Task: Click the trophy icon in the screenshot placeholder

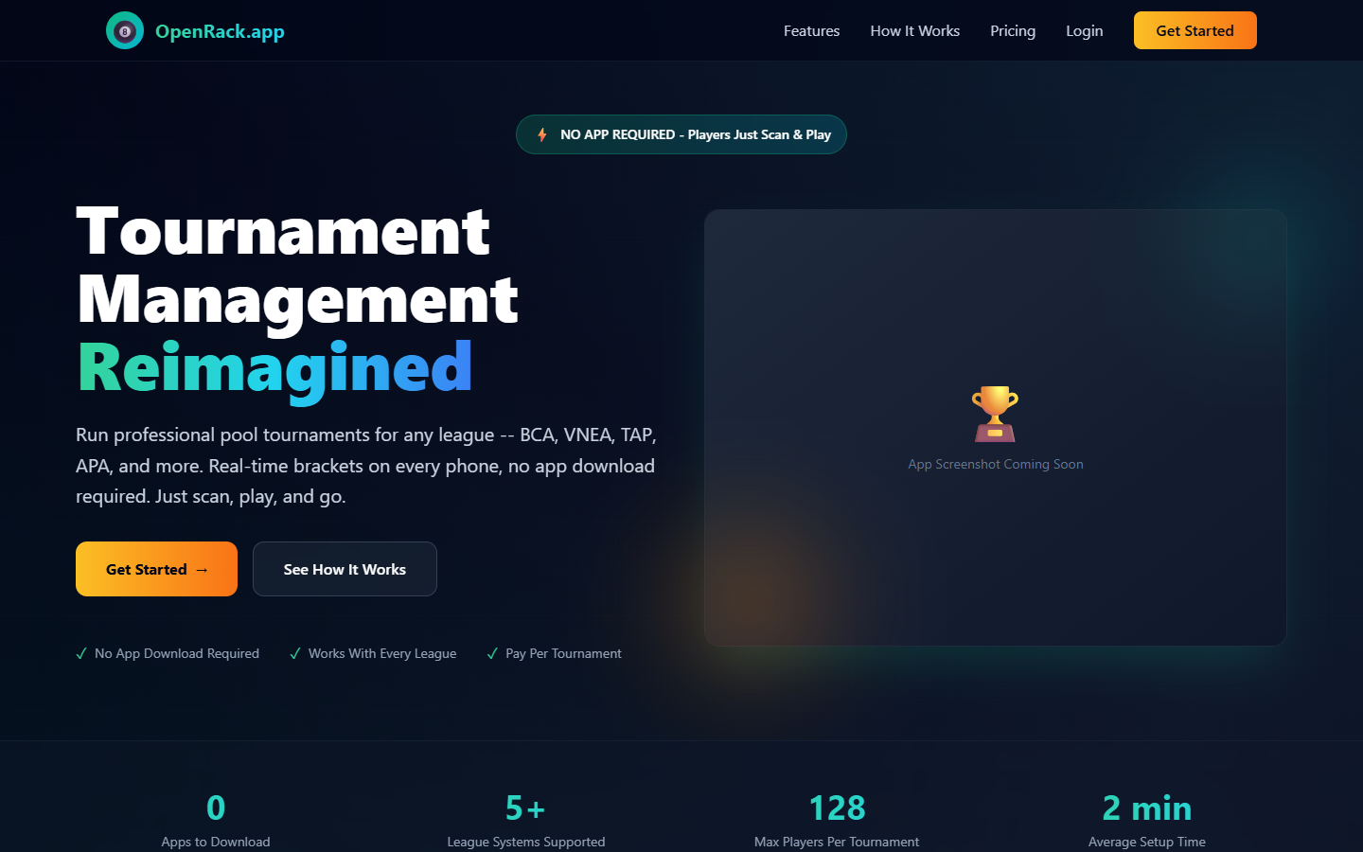Action: click(995, 414)
